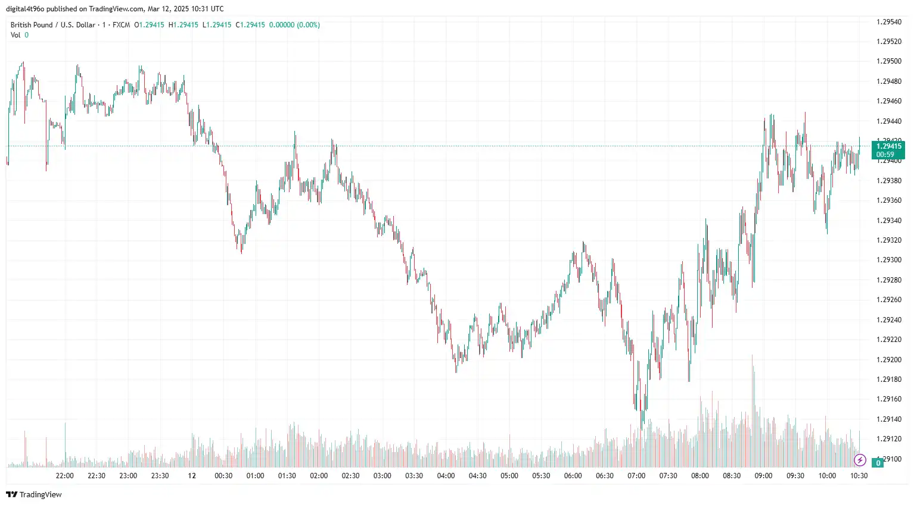Click the 10:30 time axis label
The height and width of the screenshot is (505, 914).
click(859, 476)
